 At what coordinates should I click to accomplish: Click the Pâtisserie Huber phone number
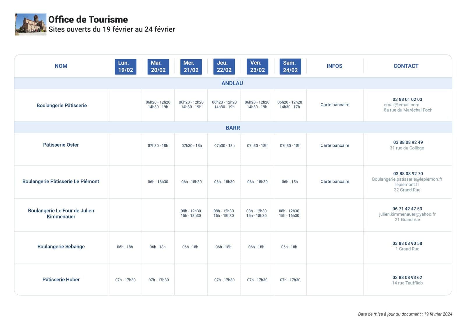point(407,278)
